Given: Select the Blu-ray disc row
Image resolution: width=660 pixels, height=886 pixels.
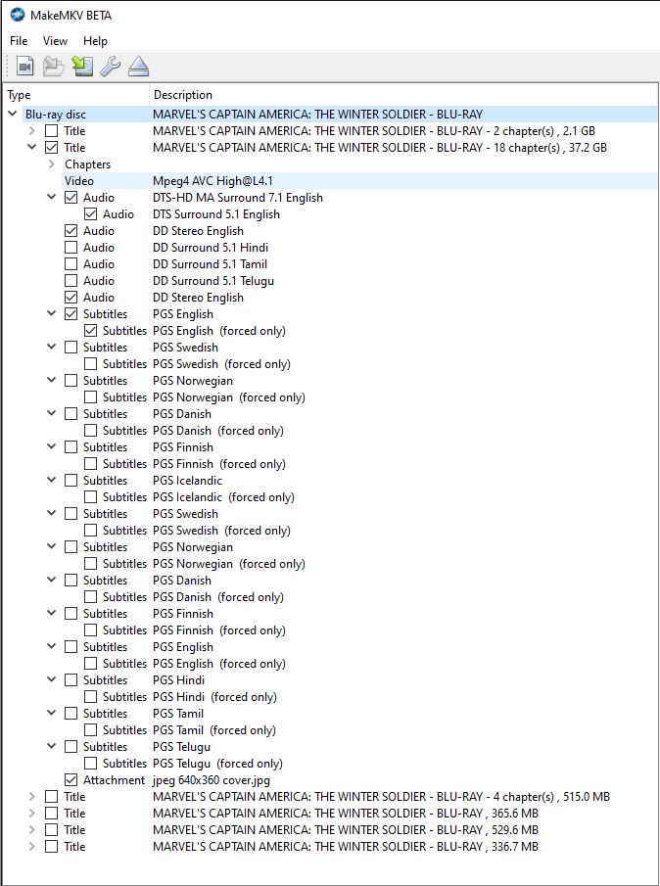Looking at the screenshot, I should tap(331, 115).
